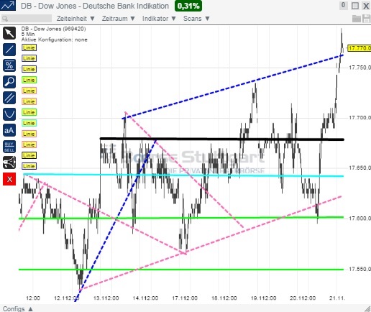The image size is (371, 312).
Task: Select the bottommost Linie label
Action: 29,166
